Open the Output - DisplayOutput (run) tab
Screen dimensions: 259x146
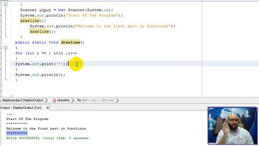(x=21, y=108)
